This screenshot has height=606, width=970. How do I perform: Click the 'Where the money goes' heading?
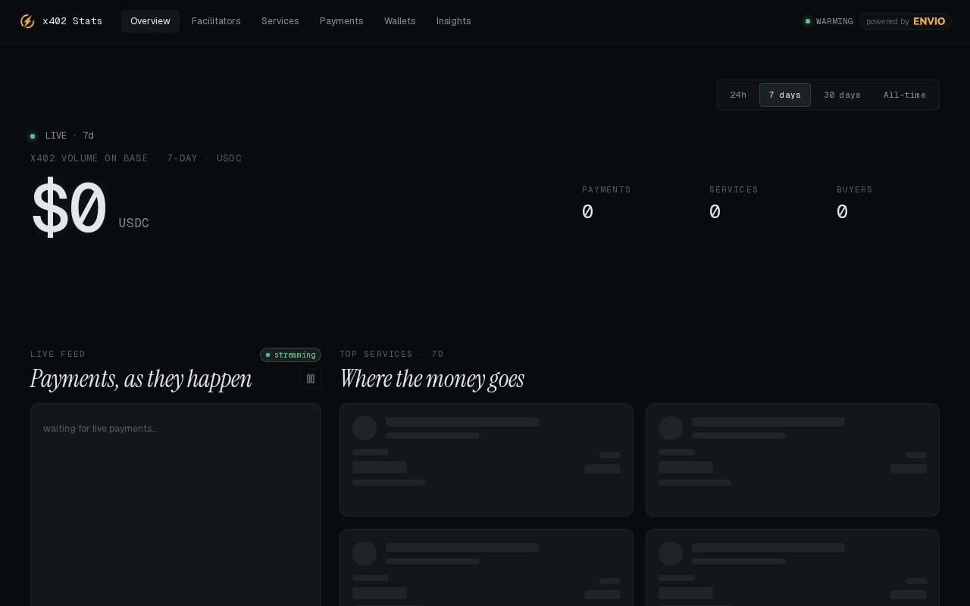432,379
